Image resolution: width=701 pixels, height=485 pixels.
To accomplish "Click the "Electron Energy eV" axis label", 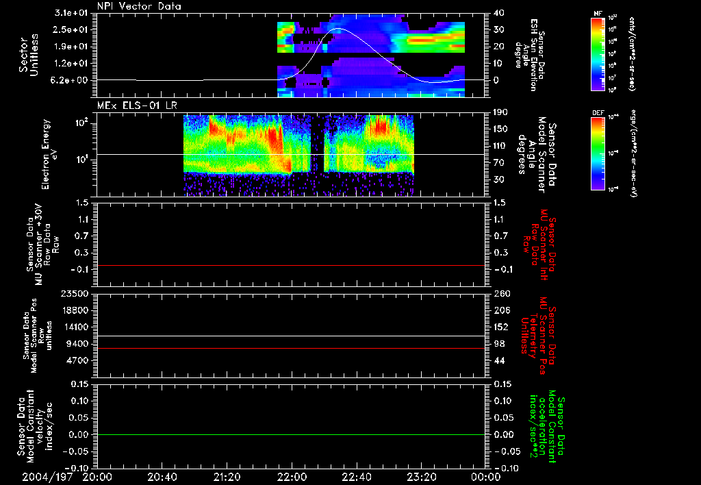I will [49, 154].
